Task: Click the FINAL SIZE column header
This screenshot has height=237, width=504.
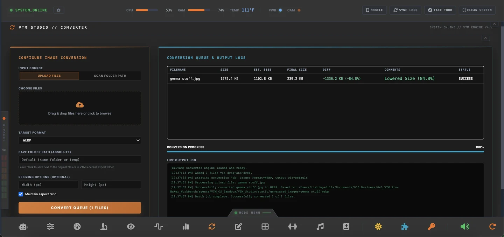Action: [297, 70]
